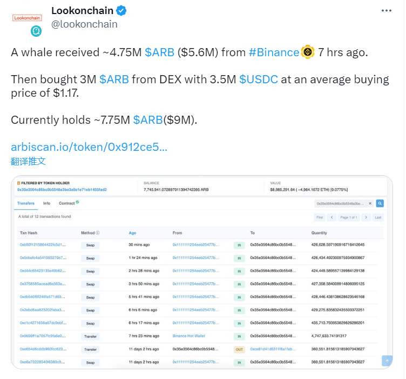The image size is (406, 379).
Task: Go to previous page chevron
Action: (x=331, y=217)
